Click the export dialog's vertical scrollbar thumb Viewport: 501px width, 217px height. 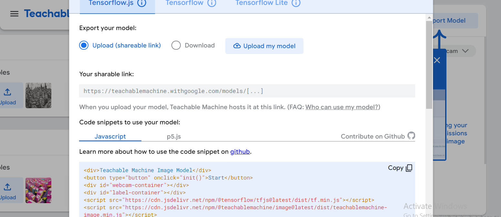click(429, 65)
